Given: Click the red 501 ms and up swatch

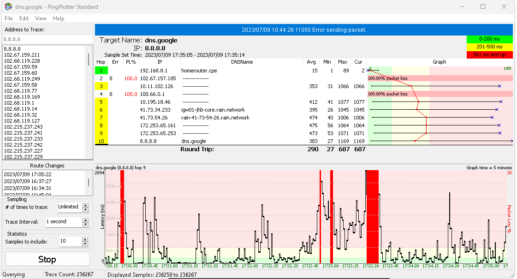Looking at the screenshot, I should pos(489,55).
